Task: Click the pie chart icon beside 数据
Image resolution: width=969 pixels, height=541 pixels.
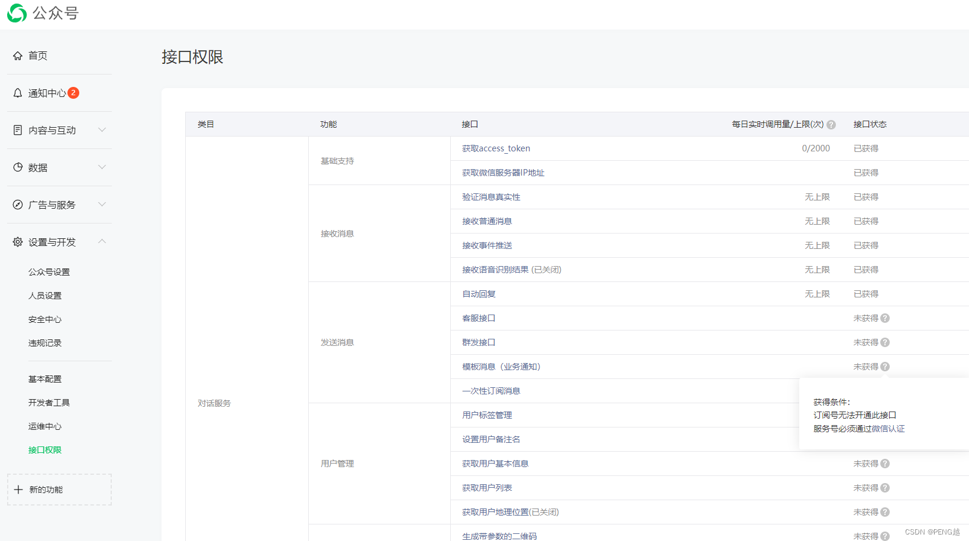Action: [x=18, y=167]
